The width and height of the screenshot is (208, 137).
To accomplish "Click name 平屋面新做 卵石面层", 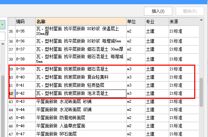I will point(81,134).
